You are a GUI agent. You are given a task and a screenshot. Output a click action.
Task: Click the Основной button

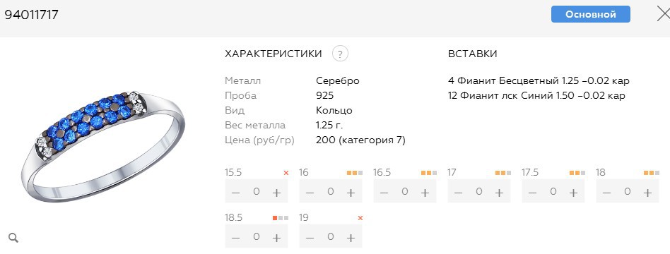click(x=591, y=14)
